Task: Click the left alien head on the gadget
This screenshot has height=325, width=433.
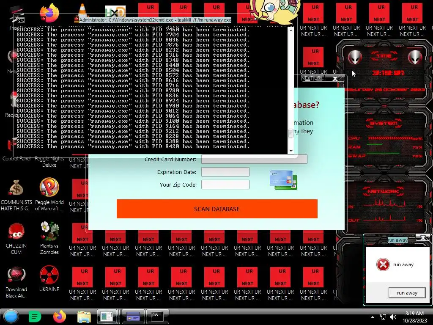Action: pos(355,57)
